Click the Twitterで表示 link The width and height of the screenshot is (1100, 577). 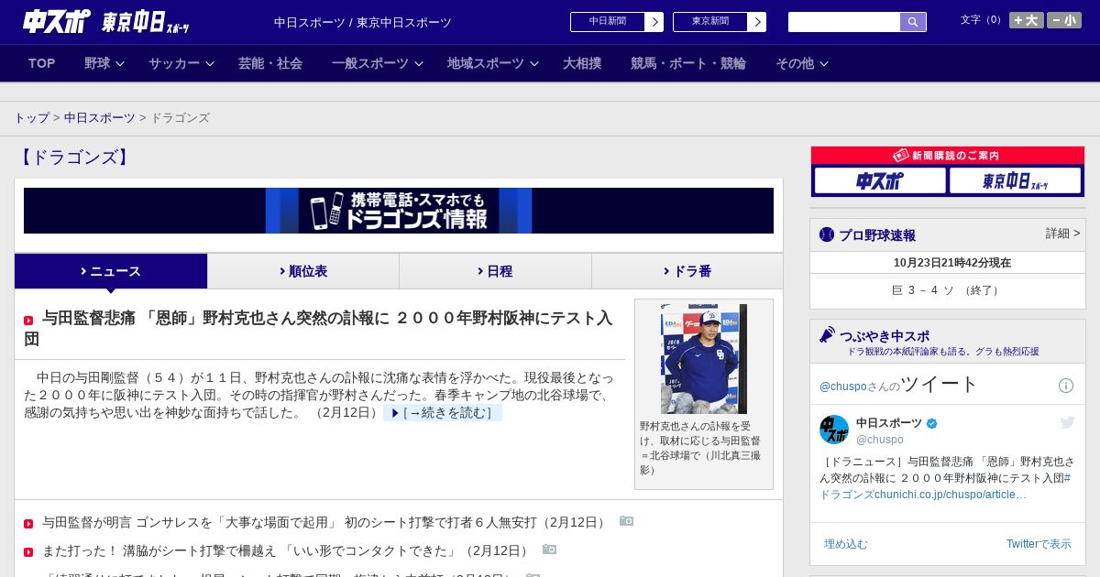1039,544
